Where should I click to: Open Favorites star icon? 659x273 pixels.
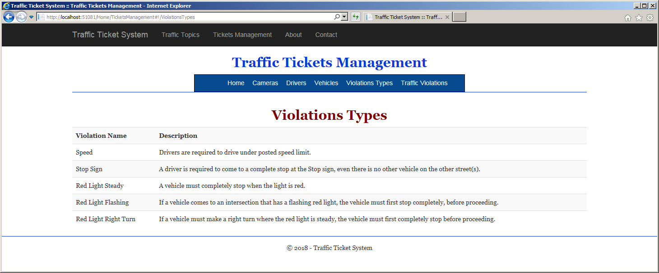point(639,18)
